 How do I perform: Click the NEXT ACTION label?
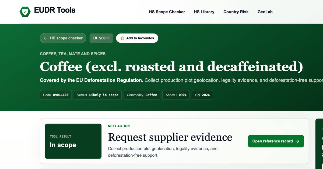click(x=119, y=126)
